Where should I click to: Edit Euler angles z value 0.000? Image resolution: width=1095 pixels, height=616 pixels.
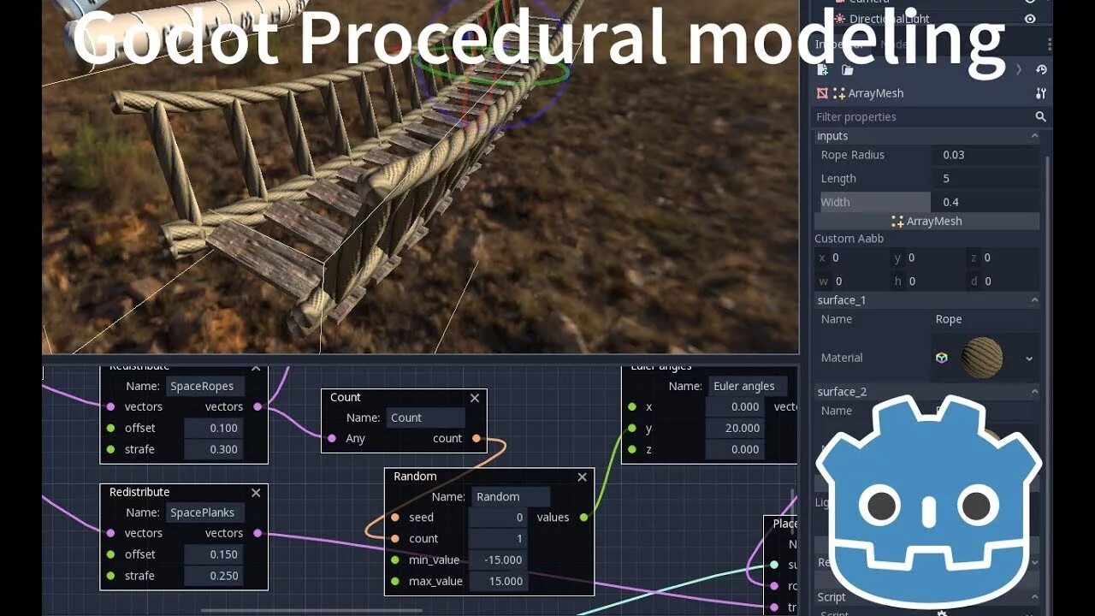[735, 449]
